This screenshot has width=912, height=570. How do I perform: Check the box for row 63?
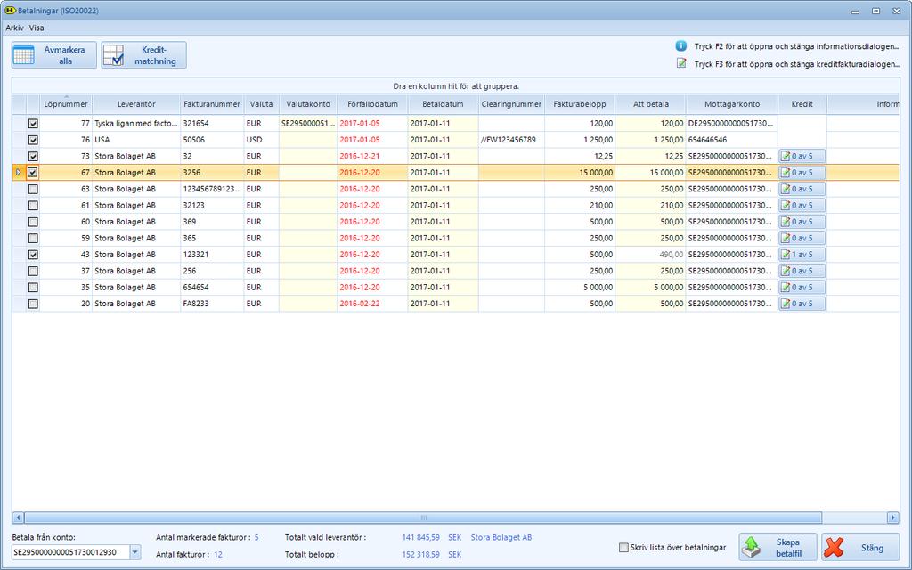coord(33,189)
